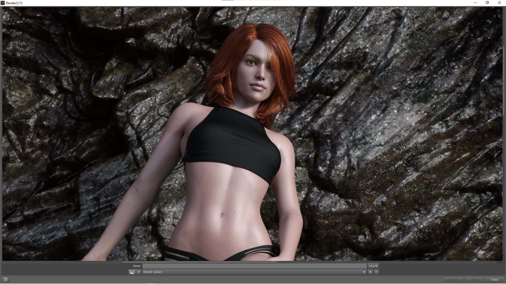Click the minus icon to remove library folder
Viewport: 506px width, 284px height.
[x=376, y=272]
